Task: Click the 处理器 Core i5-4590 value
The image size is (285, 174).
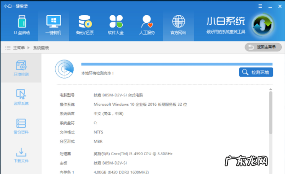Action: click(x=133, y=154)
